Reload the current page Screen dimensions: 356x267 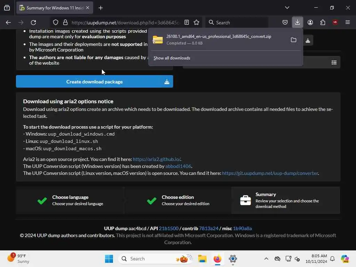click(x=33, y=23)
